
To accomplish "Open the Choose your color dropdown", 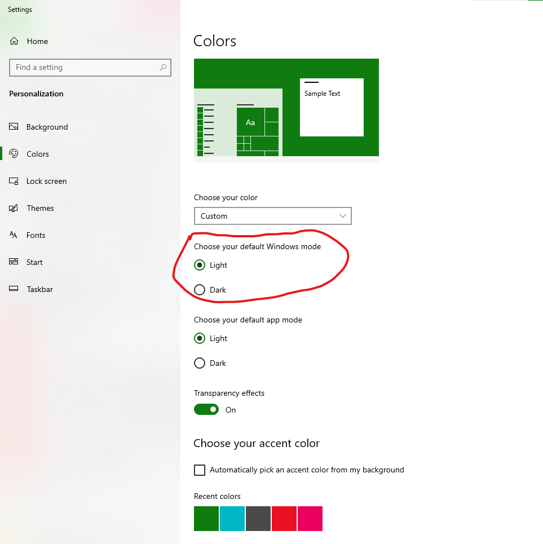I will [273, 216].
